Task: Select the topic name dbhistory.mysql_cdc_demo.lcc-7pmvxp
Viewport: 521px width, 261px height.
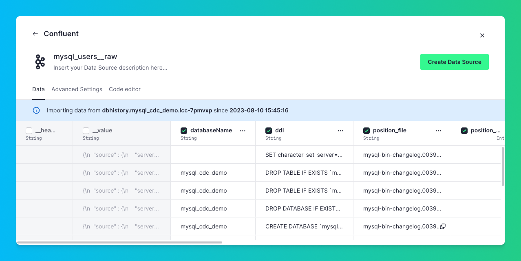Action: tap(157, 110)
